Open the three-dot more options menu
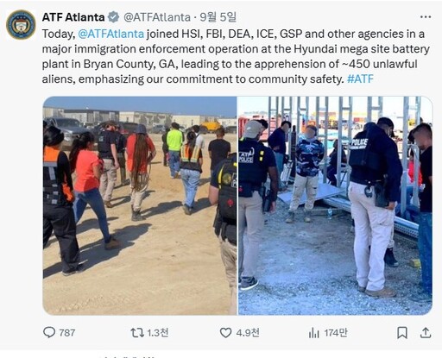The width and height of the screenshot is (442, 358). (426, 17)
